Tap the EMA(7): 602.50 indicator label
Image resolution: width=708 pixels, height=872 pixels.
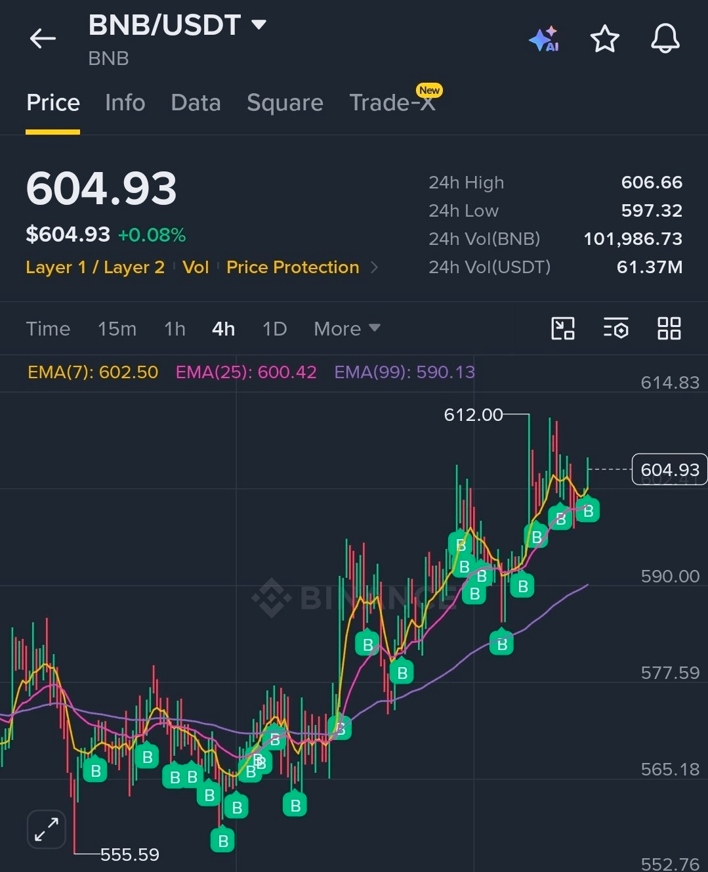(93, 372)
